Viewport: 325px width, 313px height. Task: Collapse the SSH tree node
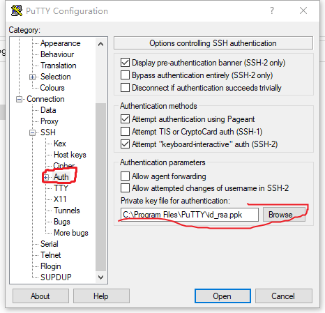pos(33,132)
